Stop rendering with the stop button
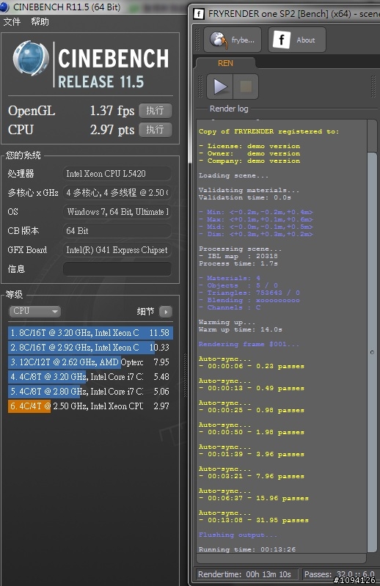The width and height of the screenshot is (380, 586). coord(246,87)
